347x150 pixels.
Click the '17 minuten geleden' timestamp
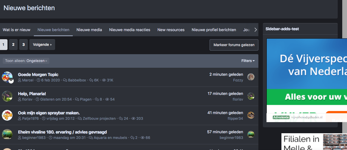point(225,94)
